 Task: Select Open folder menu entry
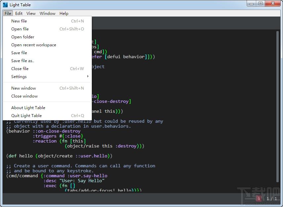pos(47,37)
